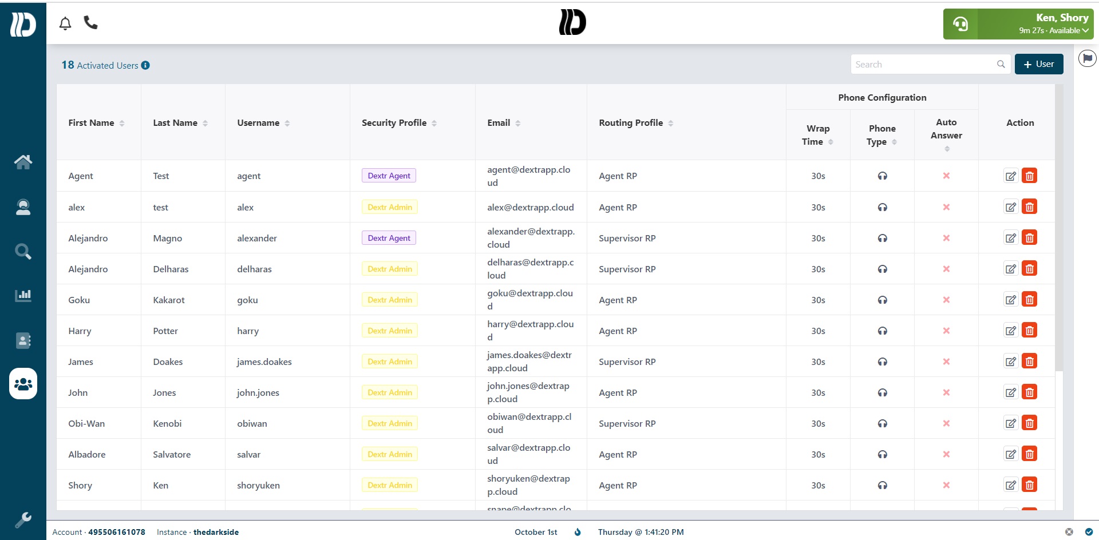Delete user James Doakes
Screen dimensions: 1099x540
(1029, 361)
